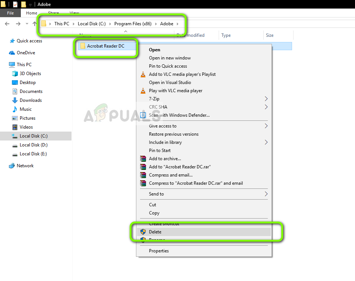Go up one folder level arrow
This screenshot has width=355, height=281.
[x=34, y=24]
